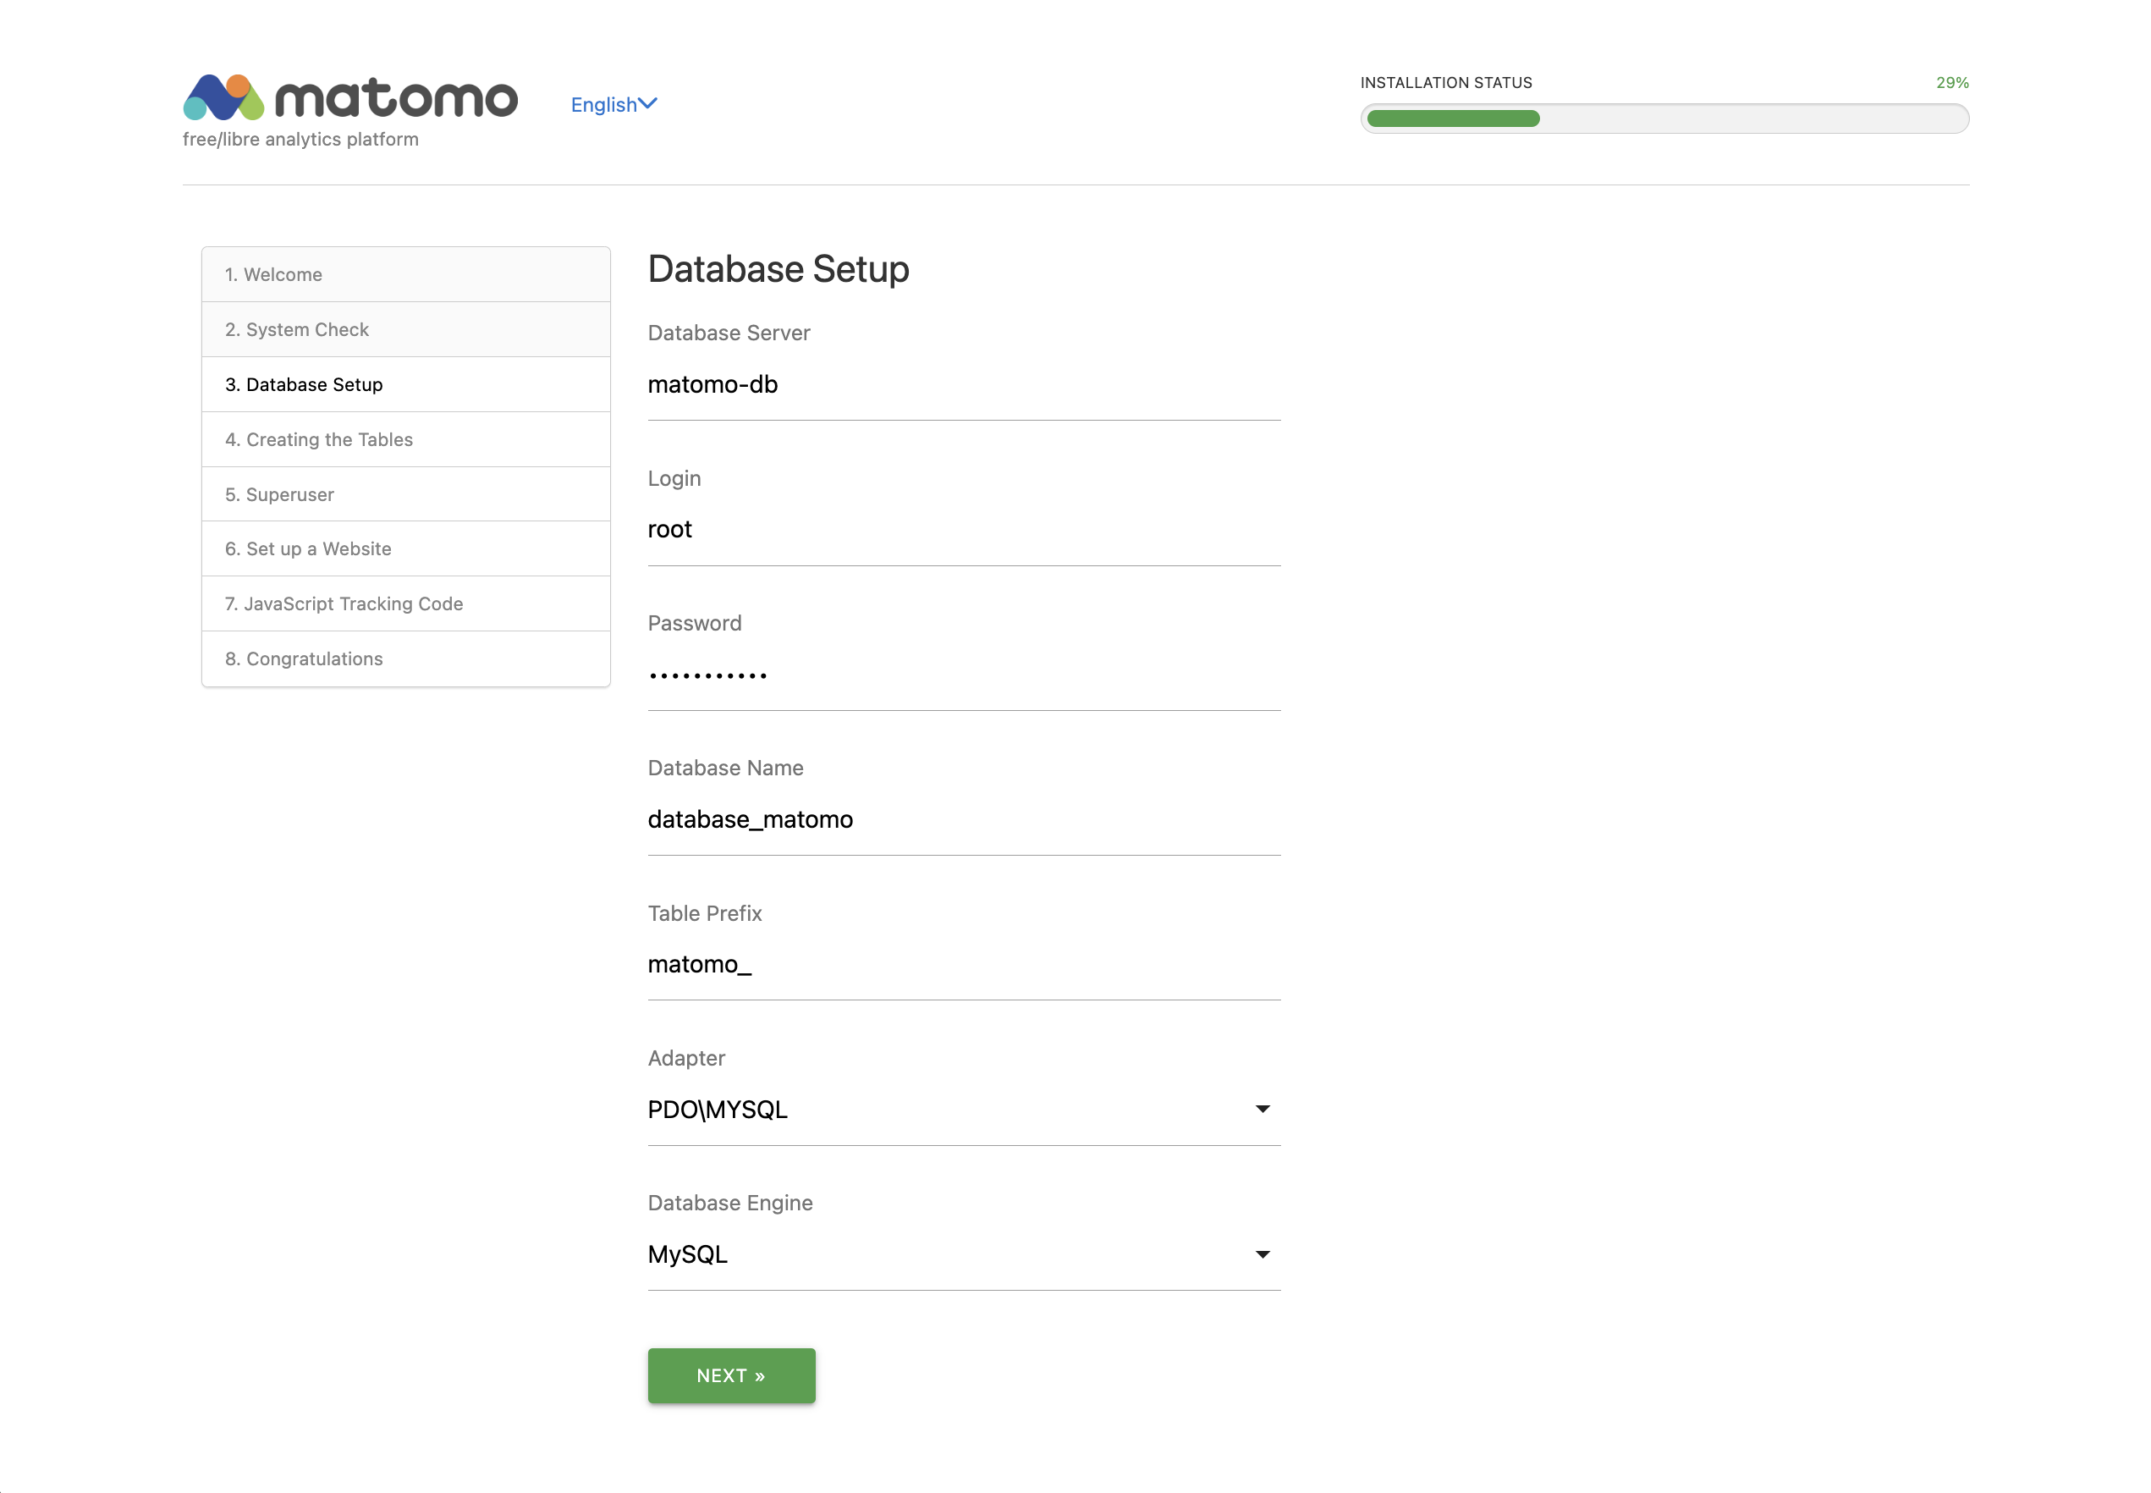Switch to the System Check step
Screen dimensions: 2151x1493
405,329
